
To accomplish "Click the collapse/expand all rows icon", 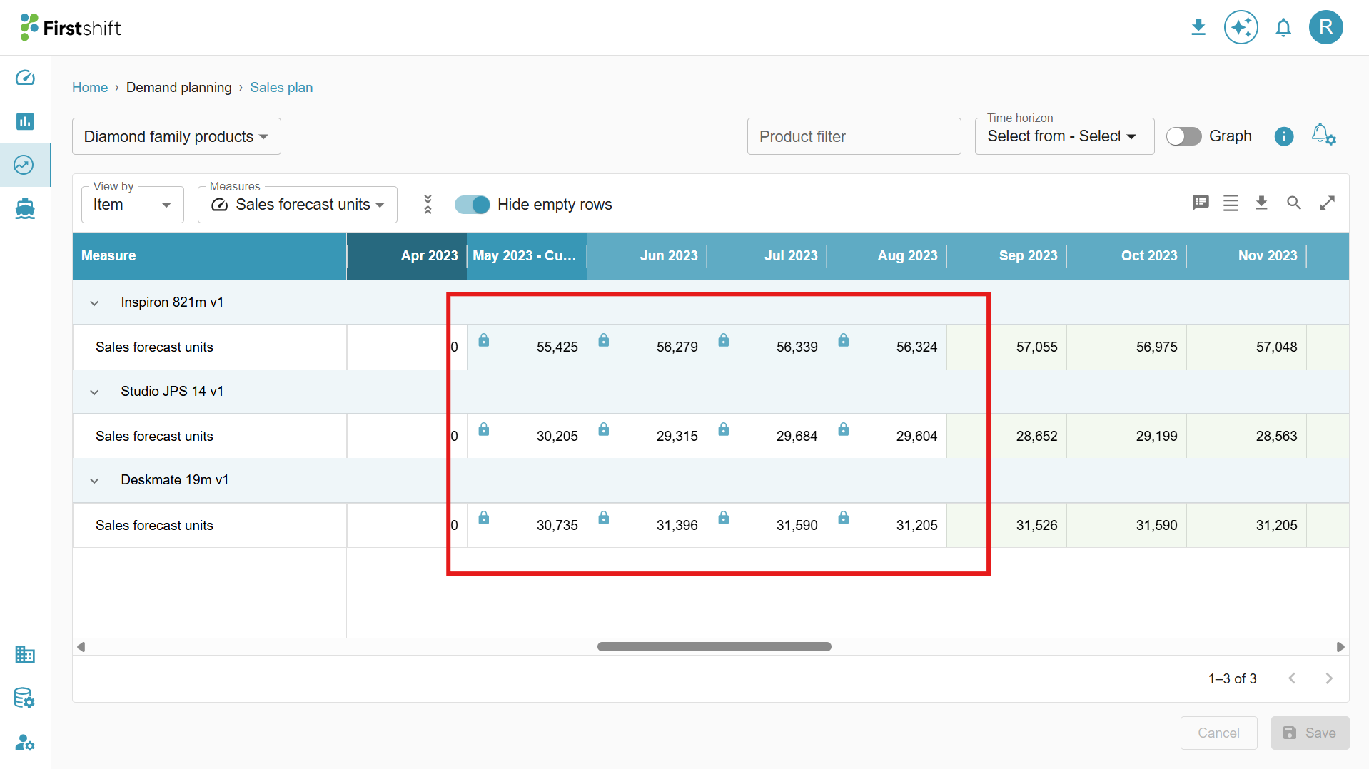I will coord(428,204).
